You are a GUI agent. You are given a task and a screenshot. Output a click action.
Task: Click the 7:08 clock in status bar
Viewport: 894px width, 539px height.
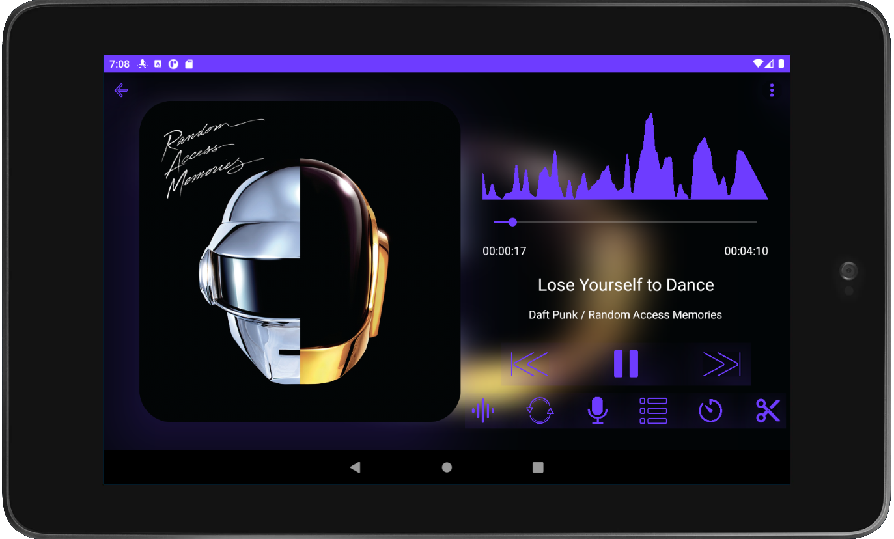[119, 64]
